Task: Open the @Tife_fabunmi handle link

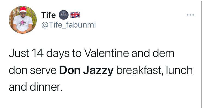Action: point(68,25)
